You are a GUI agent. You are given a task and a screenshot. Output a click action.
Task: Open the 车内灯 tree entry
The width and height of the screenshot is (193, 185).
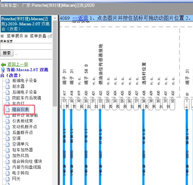tap(18, 103)
